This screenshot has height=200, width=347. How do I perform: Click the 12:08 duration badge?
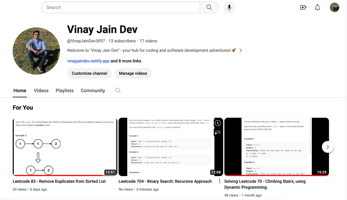pyautogui.click(x=216, y=172)
